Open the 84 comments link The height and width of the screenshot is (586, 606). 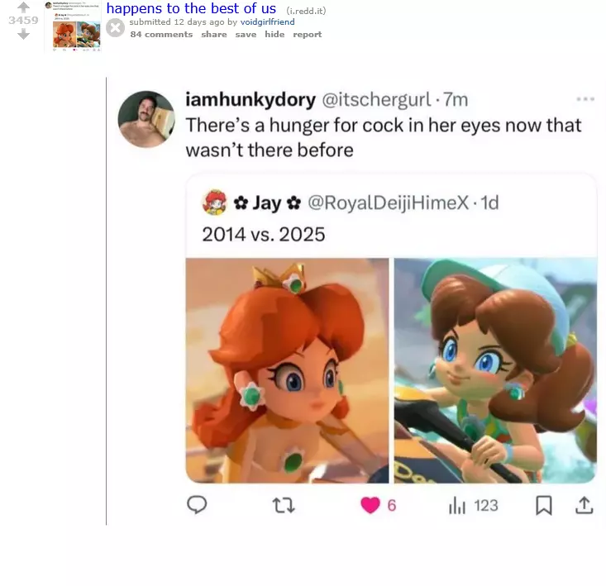pyautogui.click(x=161, y=35)
